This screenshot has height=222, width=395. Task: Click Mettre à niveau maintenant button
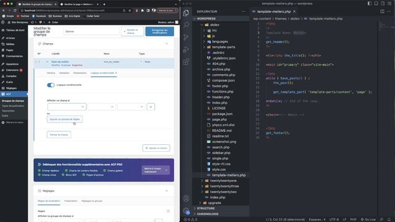coord(156,170)
